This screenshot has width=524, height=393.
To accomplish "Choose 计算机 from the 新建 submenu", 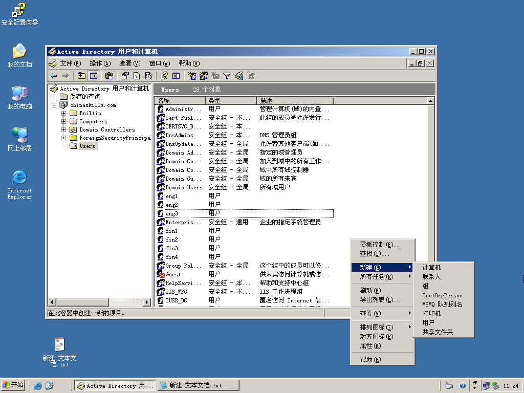I will pos(444,267).
